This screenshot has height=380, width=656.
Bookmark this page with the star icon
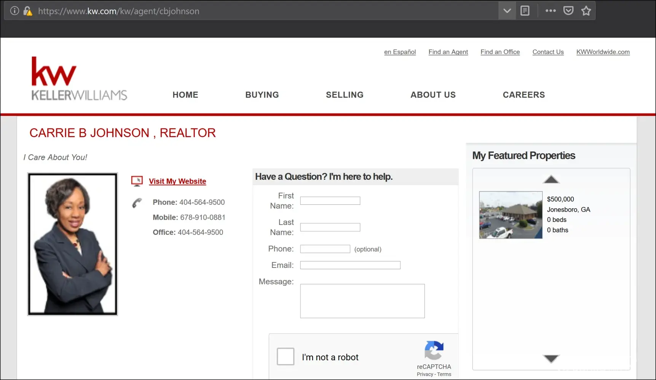coord(586,11)
